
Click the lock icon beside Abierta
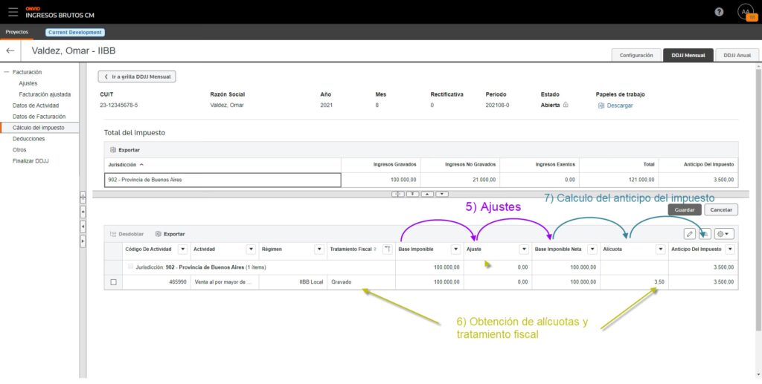tap(566, 105)
